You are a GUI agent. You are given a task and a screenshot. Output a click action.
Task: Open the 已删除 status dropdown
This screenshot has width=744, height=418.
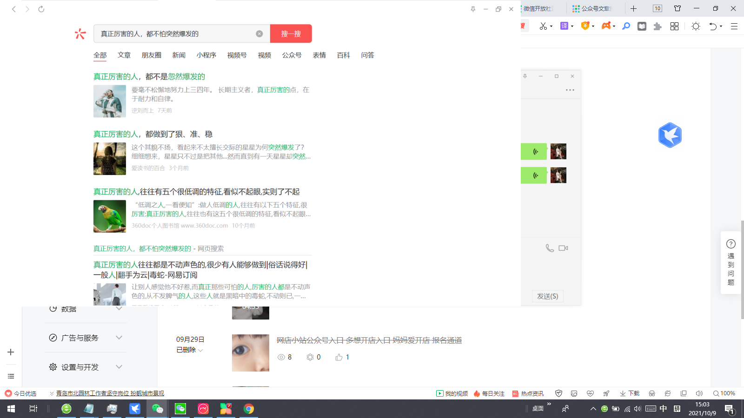pos(190,350)
